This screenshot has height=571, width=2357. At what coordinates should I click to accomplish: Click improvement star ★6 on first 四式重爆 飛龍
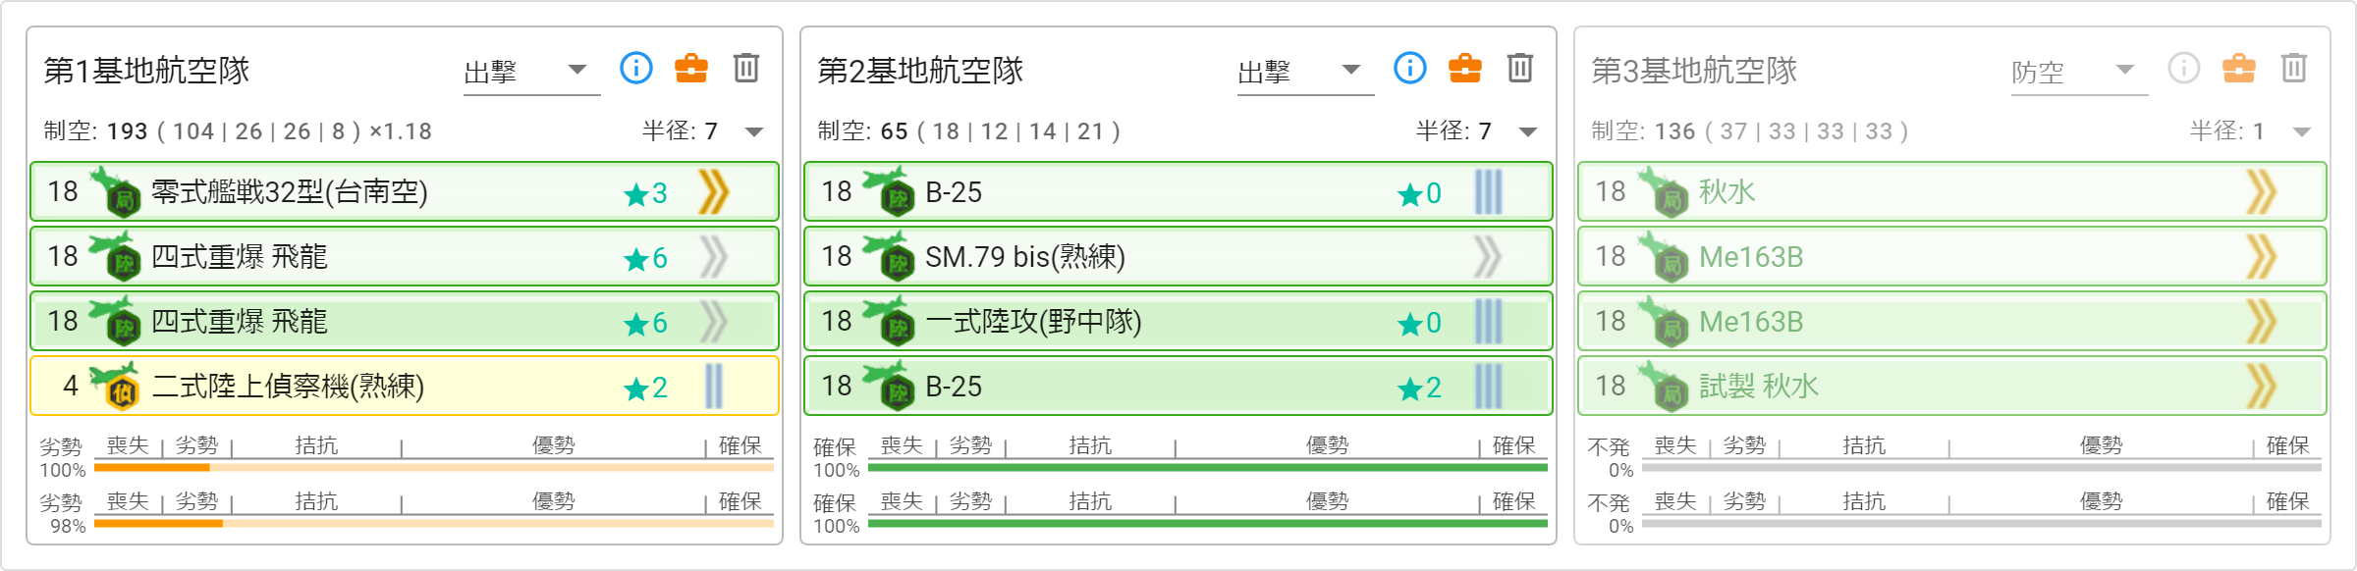pos(645,258)
